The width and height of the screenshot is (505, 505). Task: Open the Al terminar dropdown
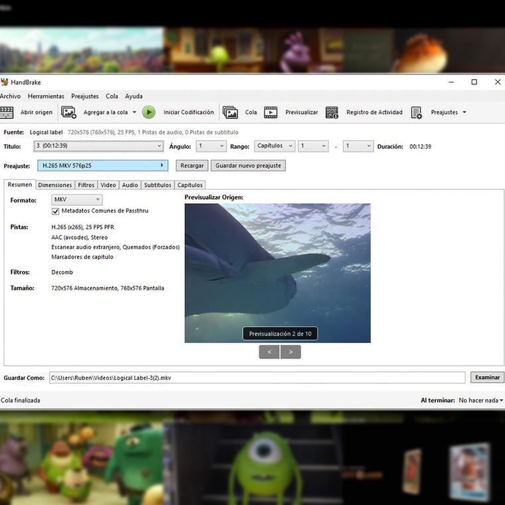480,401
